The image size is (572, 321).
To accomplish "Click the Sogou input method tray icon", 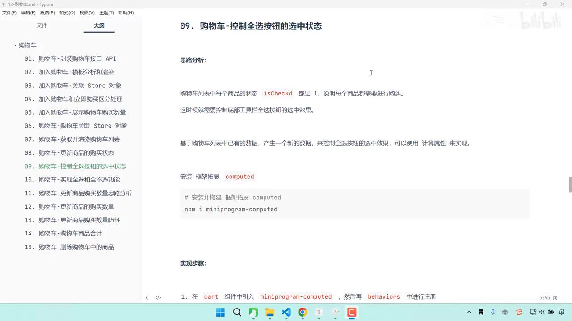I will coord(519,312).
